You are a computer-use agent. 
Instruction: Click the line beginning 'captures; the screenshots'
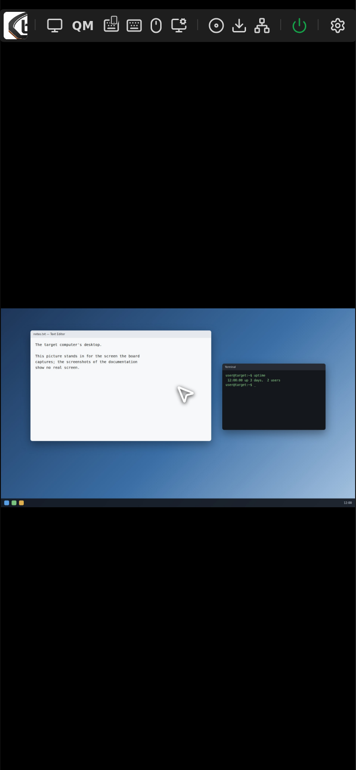point(86,362)
